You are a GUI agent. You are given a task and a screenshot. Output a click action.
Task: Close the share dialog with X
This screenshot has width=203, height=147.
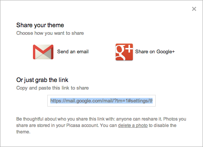194,9
